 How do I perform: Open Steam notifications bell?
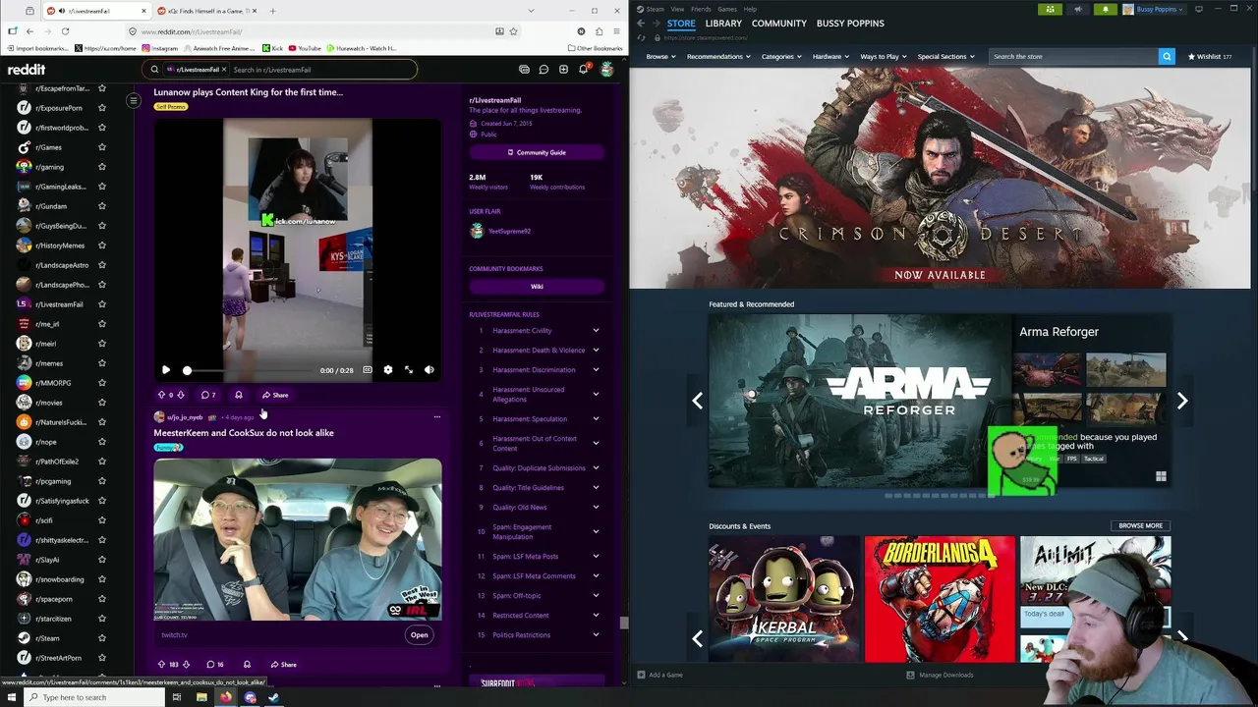pos(1105,9)
